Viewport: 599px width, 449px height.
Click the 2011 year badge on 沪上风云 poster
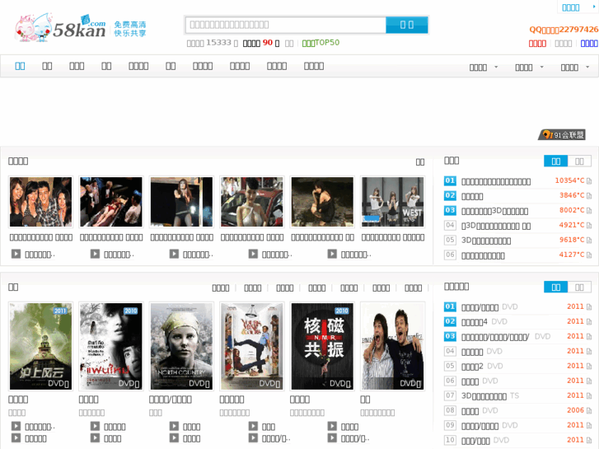60,311
